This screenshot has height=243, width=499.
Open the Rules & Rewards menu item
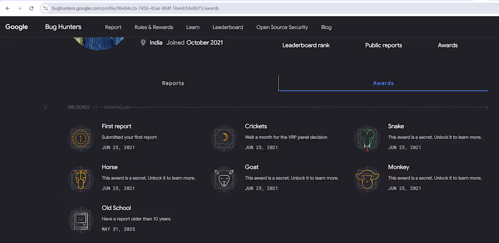pos(154,27)
